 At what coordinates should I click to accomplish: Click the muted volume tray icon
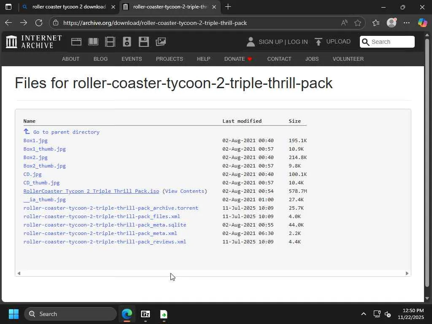388,314
